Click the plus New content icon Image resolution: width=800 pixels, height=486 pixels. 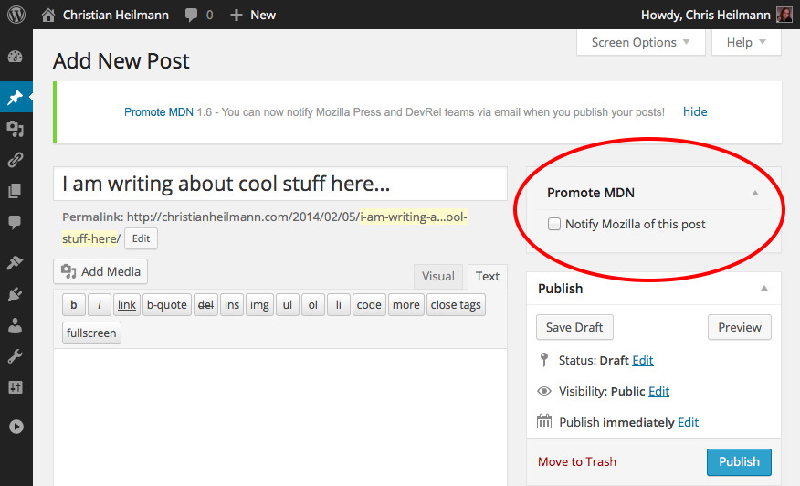click(236, 16)
